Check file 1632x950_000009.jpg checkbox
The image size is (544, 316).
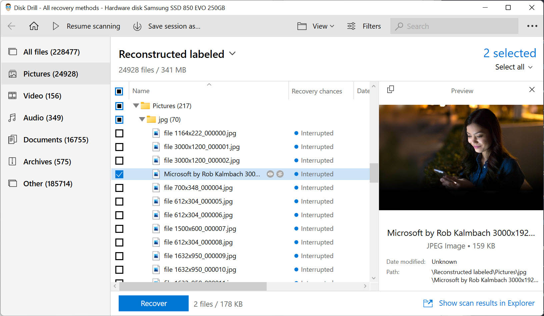[119, 256]
